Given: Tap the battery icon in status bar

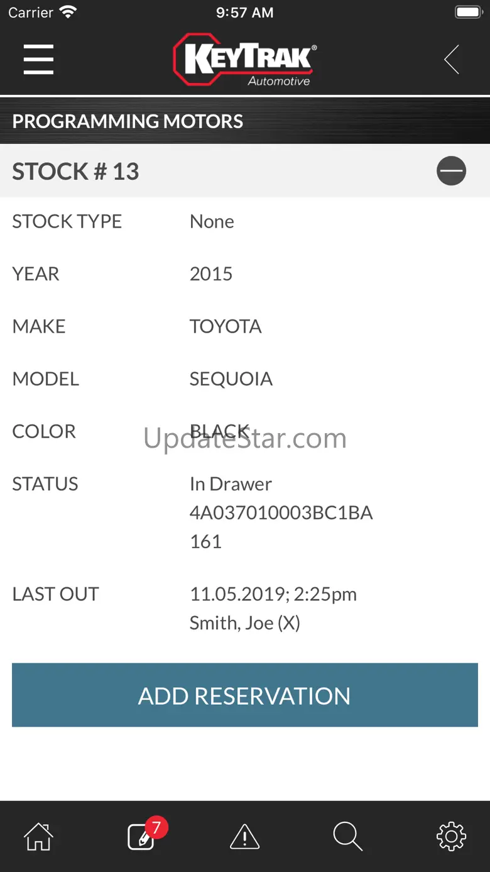Looking at the screenshot, I should [x=468, y=13].
